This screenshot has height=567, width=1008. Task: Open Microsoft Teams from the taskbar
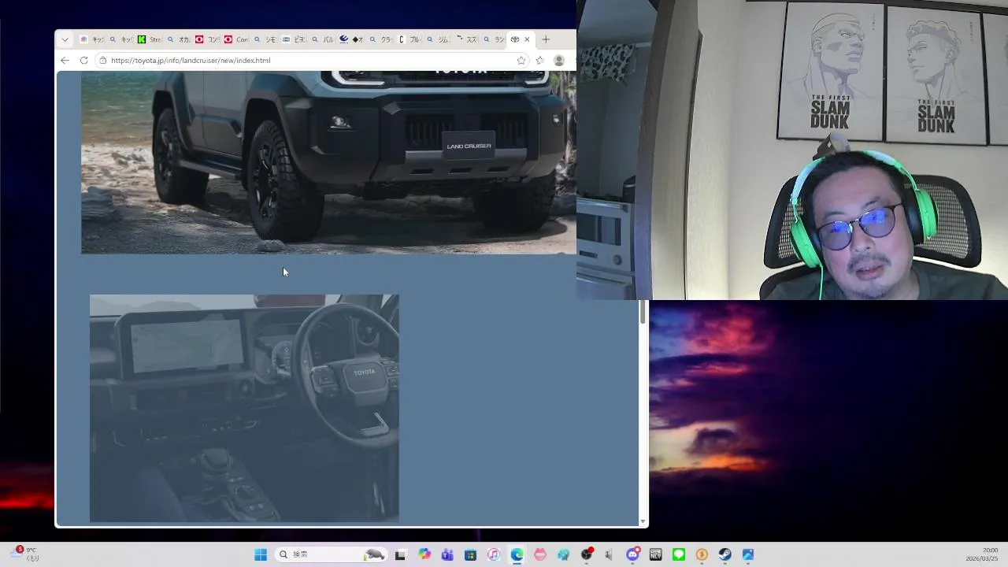click(x=447, y=554)
